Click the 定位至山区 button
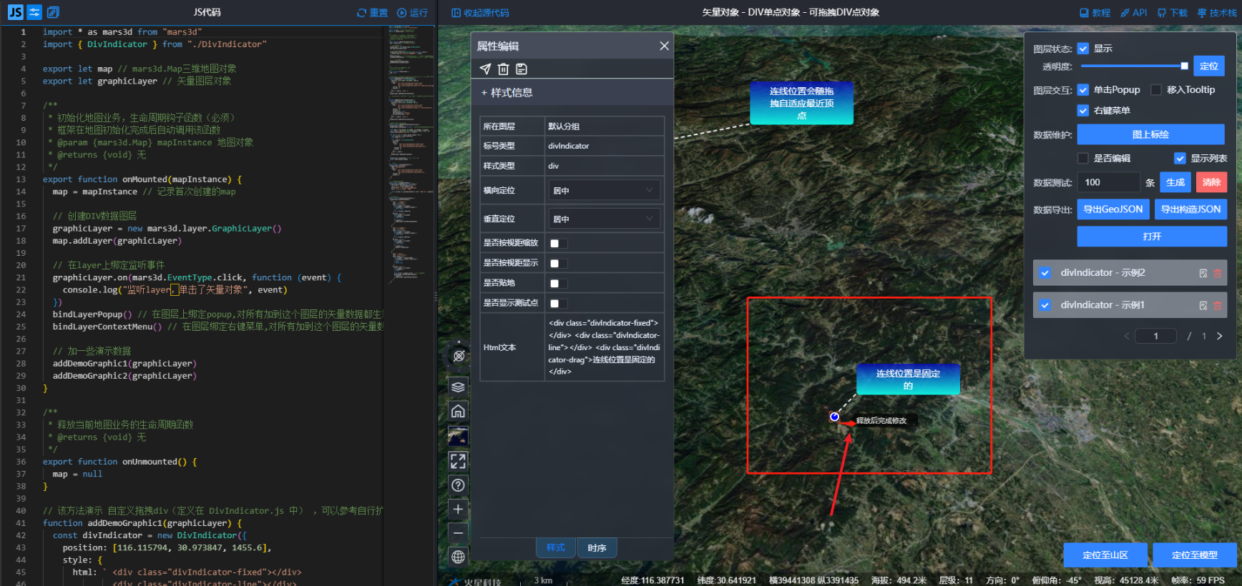Viewport: 1242px width, 586px height. click(1105, 555)
